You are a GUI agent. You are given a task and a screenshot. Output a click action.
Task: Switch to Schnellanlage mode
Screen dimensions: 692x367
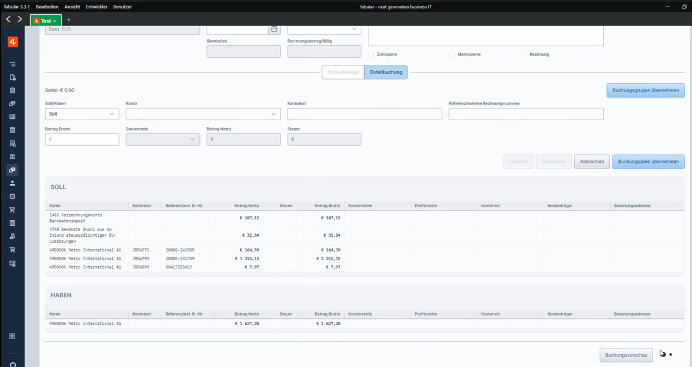pyautogui.click(x=343, y=72)
